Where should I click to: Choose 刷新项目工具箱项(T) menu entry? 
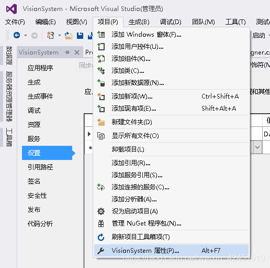point(171,237)
